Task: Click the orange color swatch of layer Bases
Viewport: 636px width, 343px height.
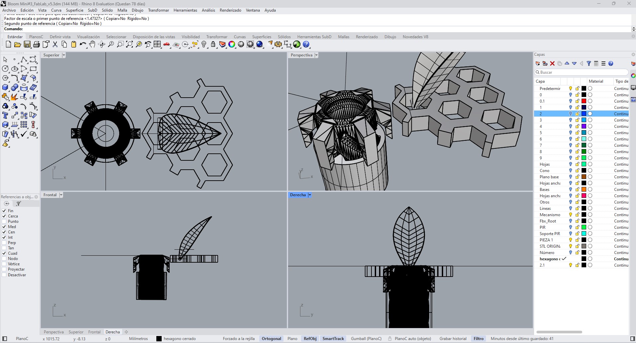Action: point(584,190)
